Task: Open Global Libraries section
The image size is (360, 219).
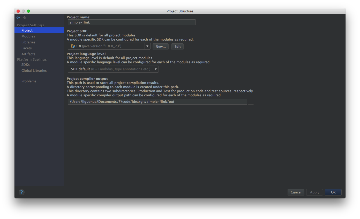Action: pyautogui.click(x=34, y=71)
